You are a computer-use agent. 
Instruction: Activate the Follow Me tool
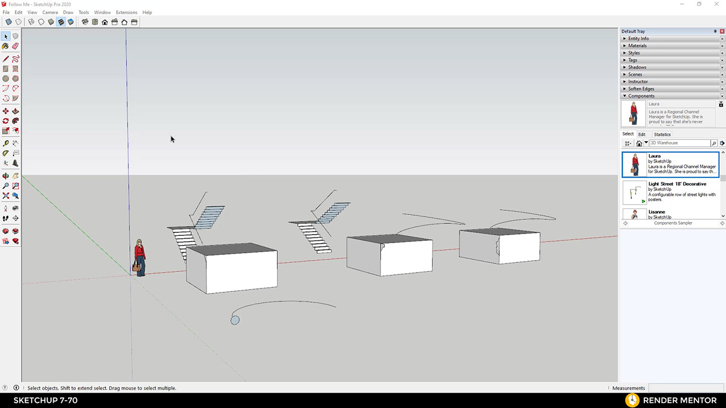(x=15, y=120)
